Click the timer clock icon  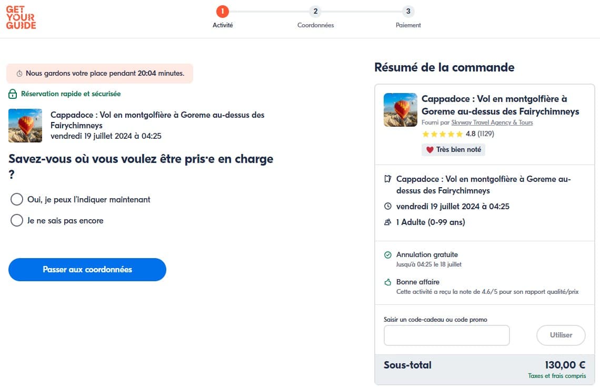19,74
